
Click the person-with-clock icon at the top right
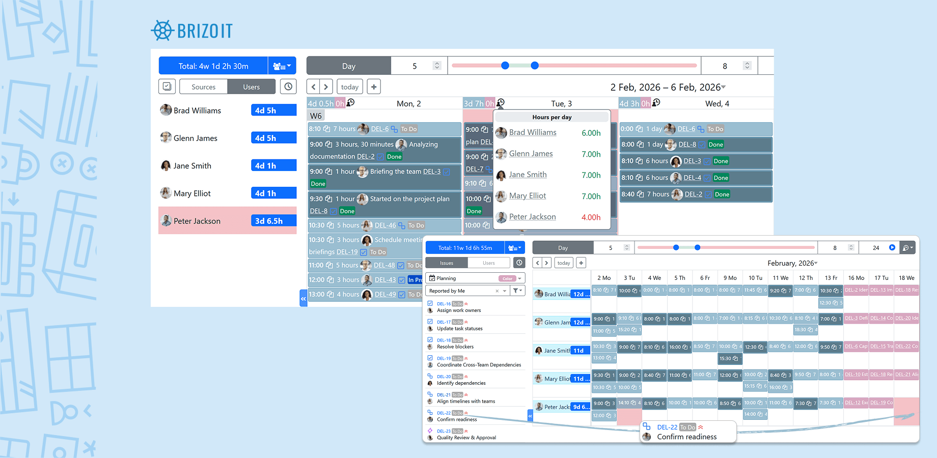pos(907,247)
